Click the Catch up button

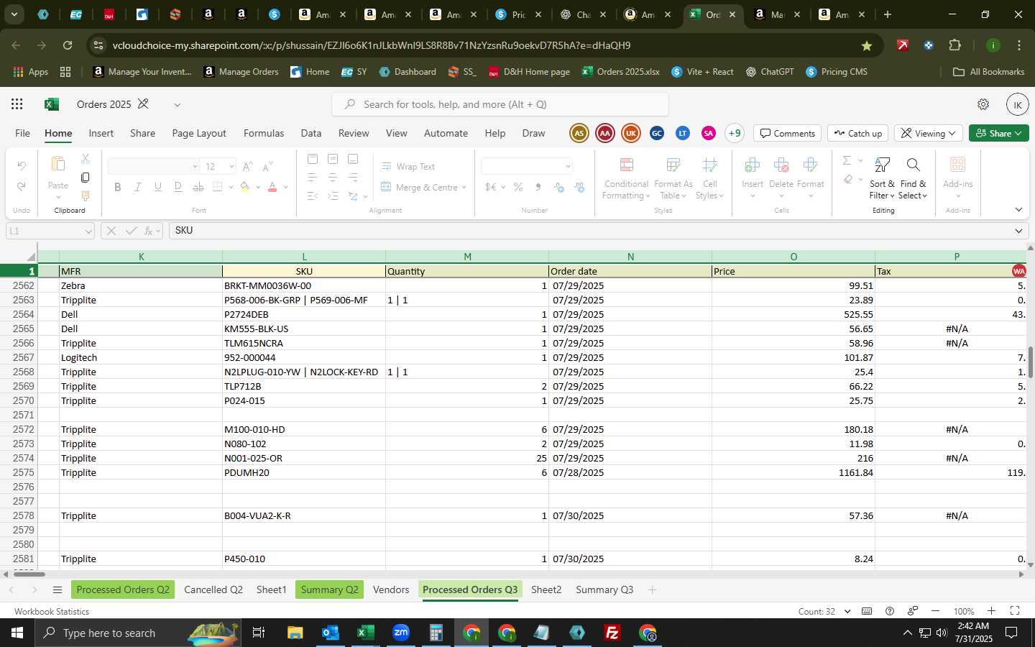(x=858, y=133)
